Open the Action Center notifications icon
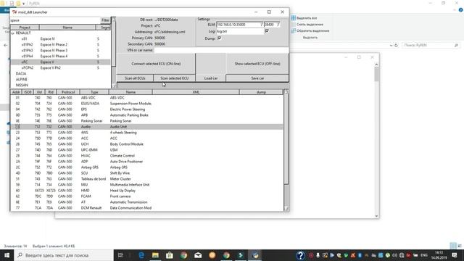Image resolution: width=464 pixels, height=261 pixels. point(455,255)
